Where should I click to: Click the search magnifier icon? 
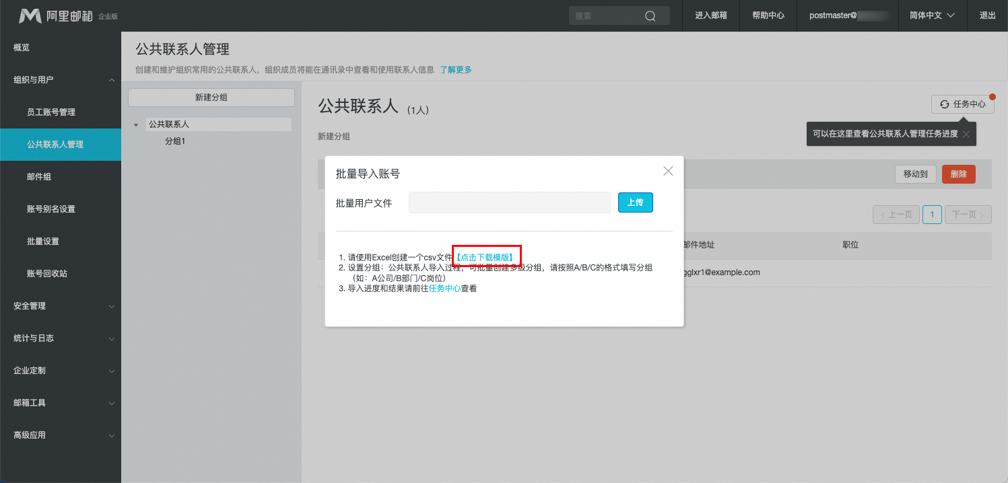(x=650, y=16)
